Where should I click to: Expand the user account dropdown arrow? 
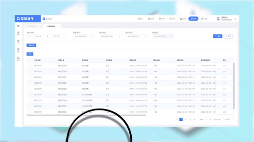point(235,19)
